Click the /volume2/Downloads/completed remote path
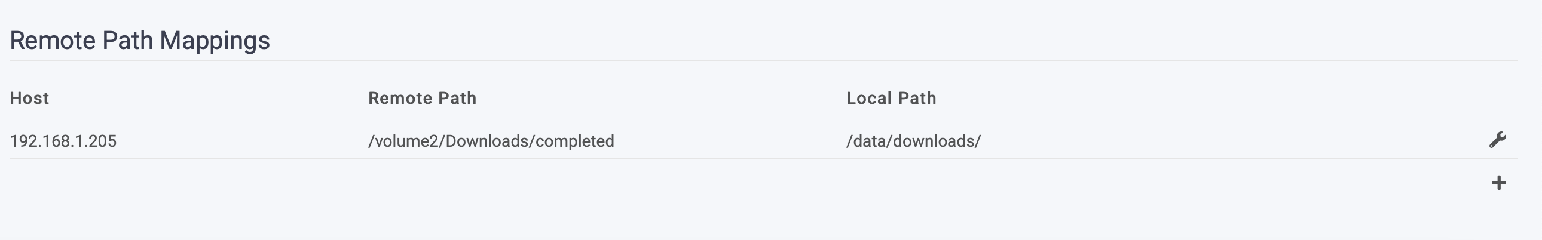1542x240 pixels. pyautogui.click(x=491, y=141)
